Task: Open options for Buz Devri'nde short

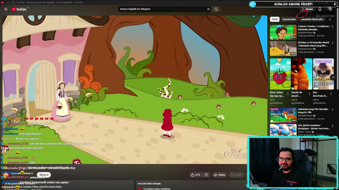Action: click(x=331, y=94)
